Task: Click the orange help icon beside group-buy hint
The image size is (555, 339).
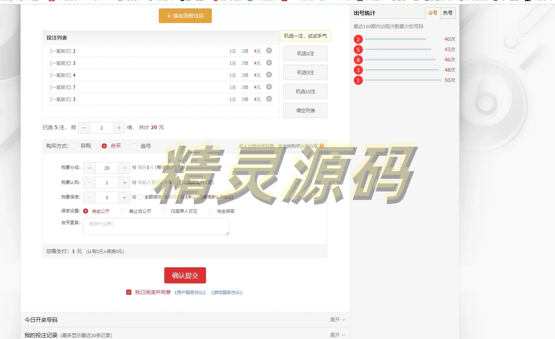Action: pos(322,146)
